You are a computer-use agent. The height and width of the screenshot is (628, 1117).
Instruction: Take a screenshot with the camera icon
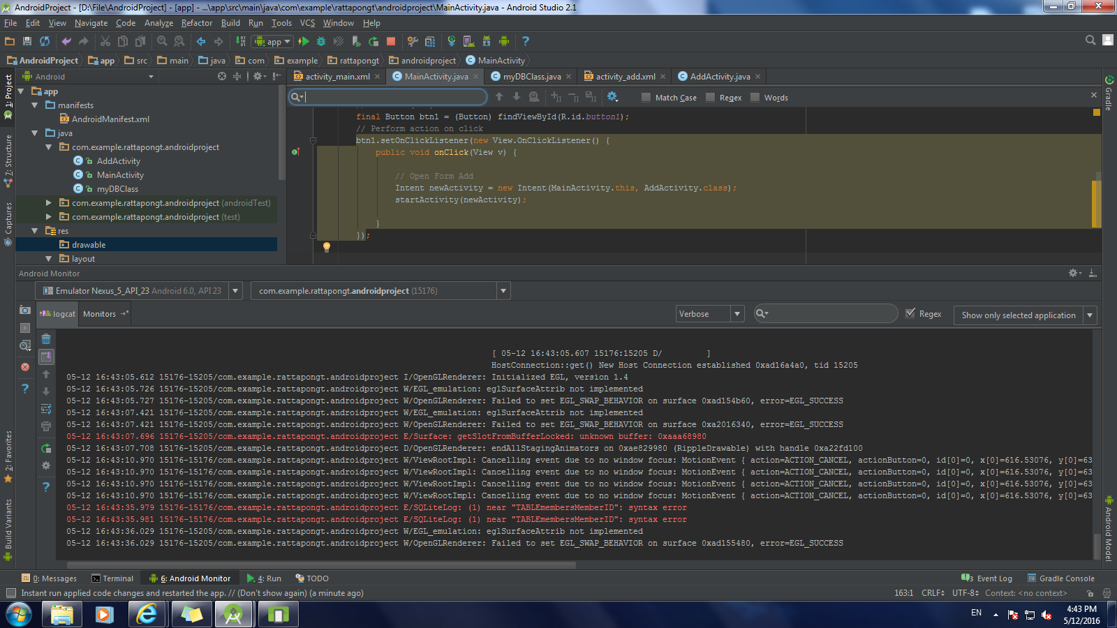click(25, 310)
